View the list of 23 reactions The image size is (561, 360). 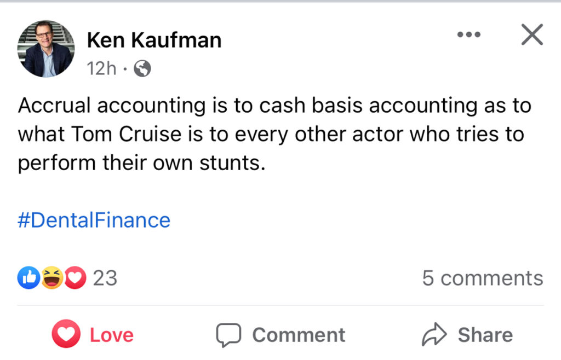coord(105,278)
